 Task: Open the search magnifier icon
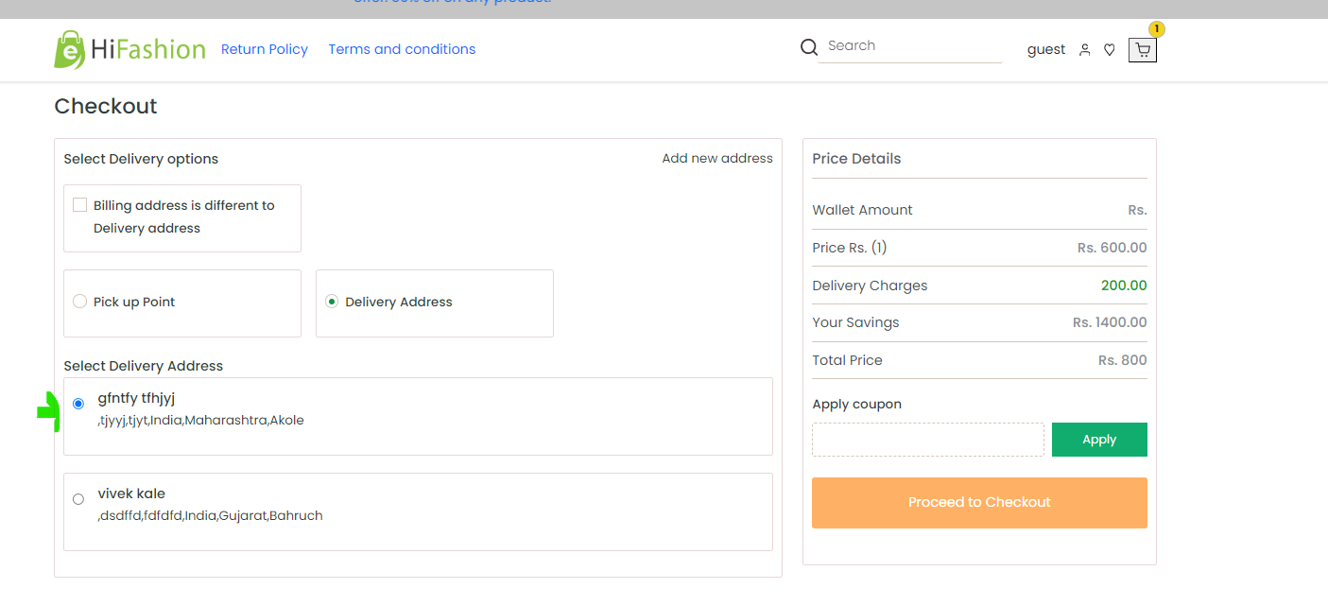coord(808,47)
